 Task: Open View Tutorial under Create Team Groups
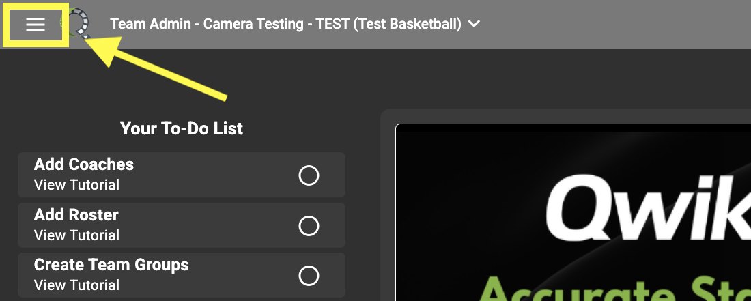(x=76, y=285)
